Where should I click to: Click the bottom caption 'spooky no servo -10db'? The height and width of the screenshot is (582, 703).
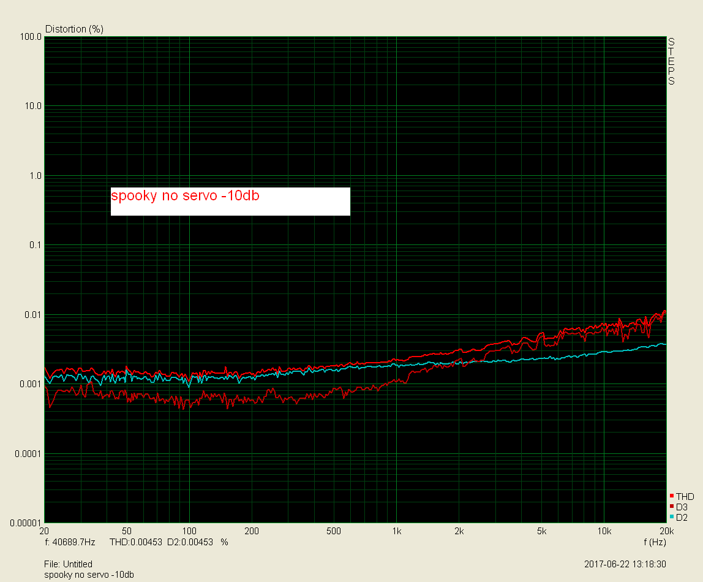(x=89, y=575)
